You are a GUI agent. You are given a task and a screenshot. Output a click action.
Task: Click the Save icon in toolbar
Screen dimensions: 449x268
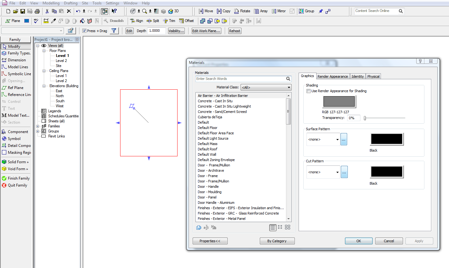(23, 11)
